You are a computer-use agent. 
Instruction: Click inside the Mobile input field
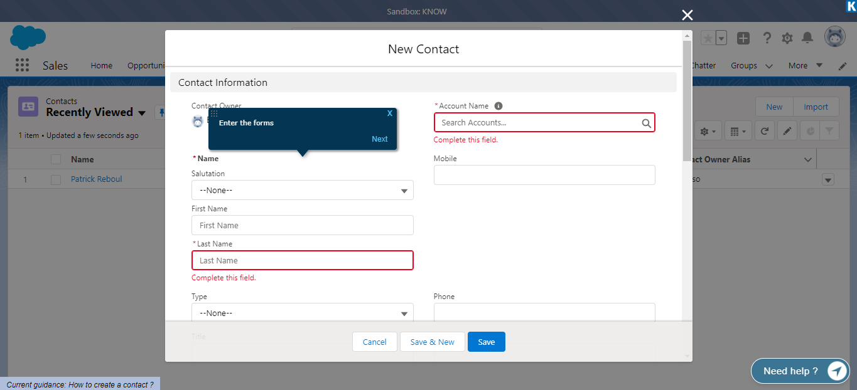coord(544,174)
